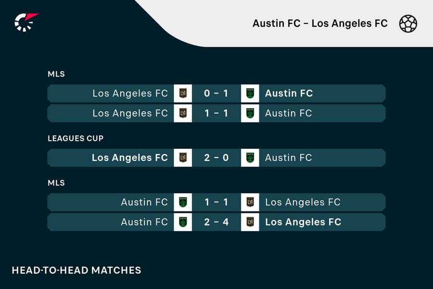Viewport: 433px width, 289px height.
Task: Click the Flashscore logo in the top-left corner
Action: pyautogui.click(x=25, y=21)
